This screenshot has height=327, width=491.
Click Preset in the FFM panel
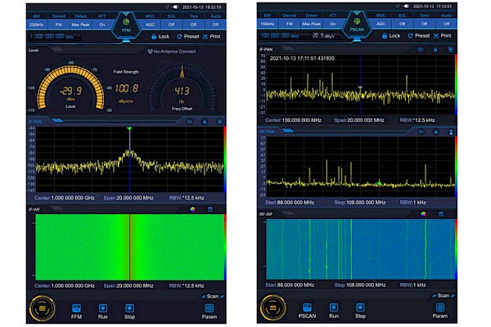coord(190,36)
